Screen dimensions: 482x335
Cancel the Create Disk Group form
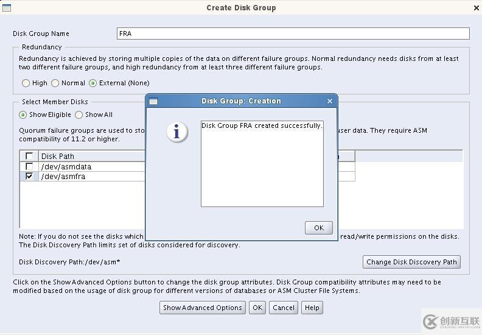tap(284, 308)
